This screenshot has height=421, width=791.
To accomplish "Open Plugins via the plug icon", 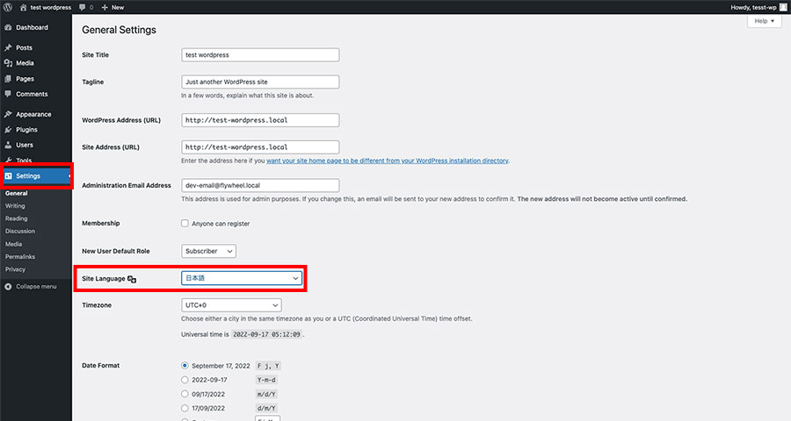I will pyautogui.click(x=8, y=130).
